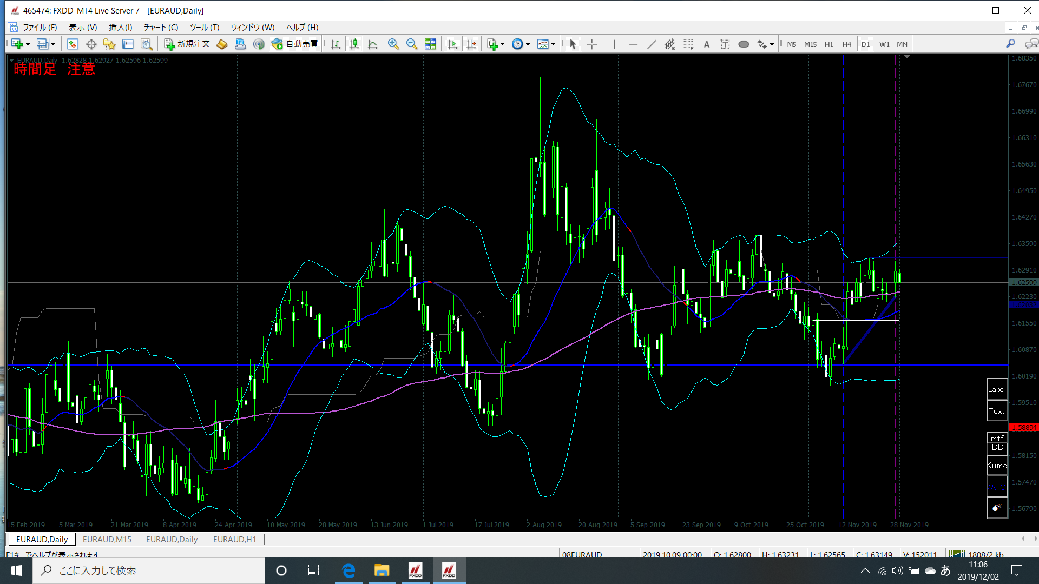Select the D1 daily timeframe
This screenshot has width=1039, height=584.
click(x=866, y=44)
